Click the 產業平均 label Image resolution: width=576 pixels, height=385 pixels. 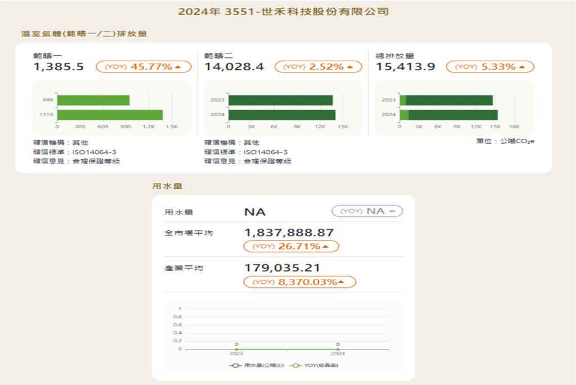(x=184, y=268)
